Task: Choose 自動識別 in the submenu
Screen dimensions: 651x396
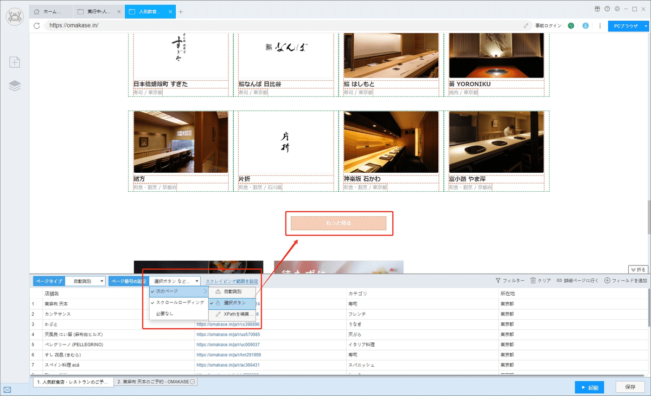Action: [x=232, y=291]
